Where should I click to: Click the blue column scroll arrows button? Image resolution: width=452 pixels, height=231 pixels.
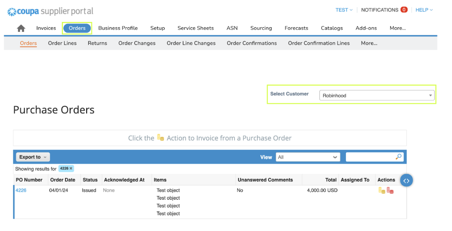[406, 180]
